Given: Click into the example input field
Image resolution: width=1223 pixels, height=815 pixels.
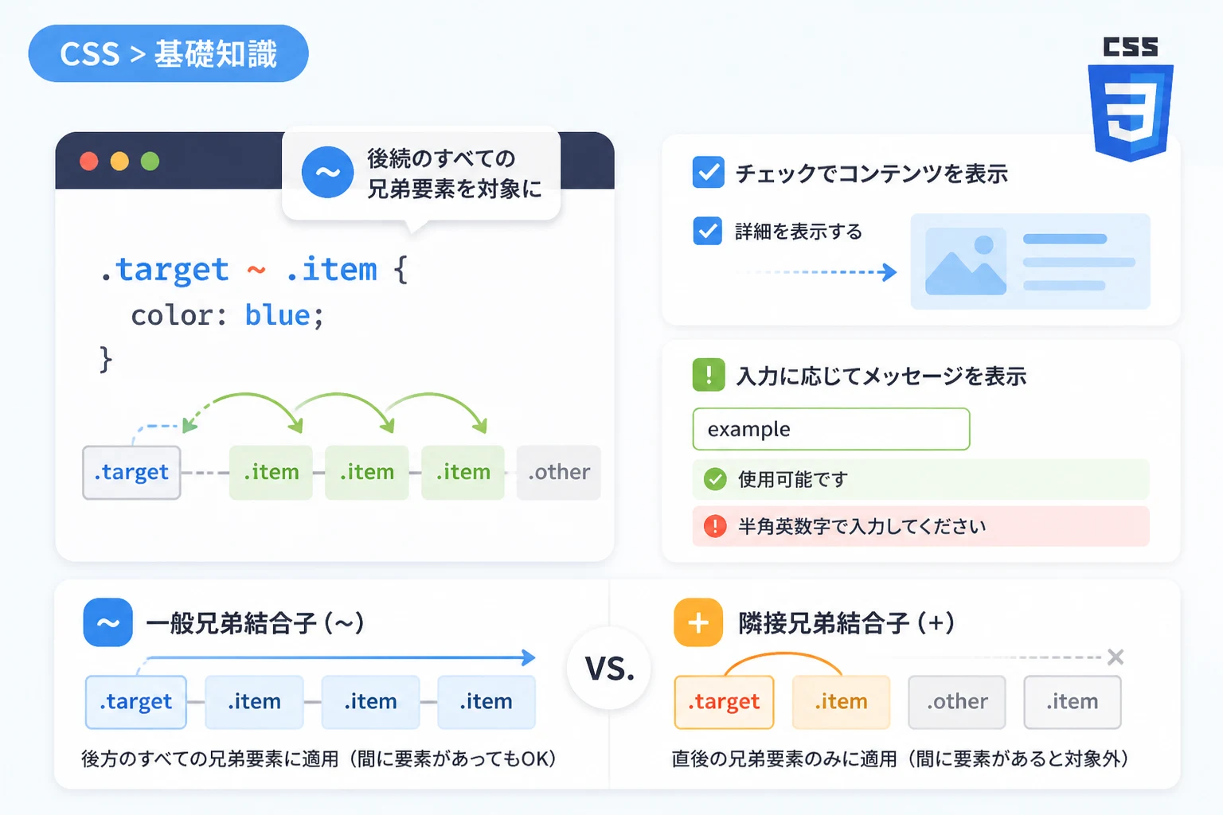Looking at the screenshot, I should point(831,429).
